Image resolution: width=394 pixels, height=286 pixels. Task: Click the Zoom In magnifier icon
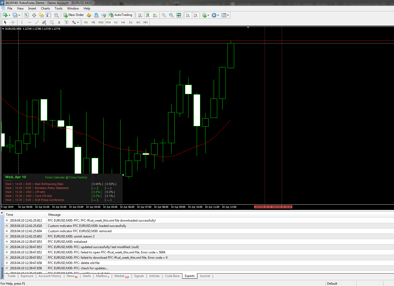pyautogui.click(x=164, y=15)
